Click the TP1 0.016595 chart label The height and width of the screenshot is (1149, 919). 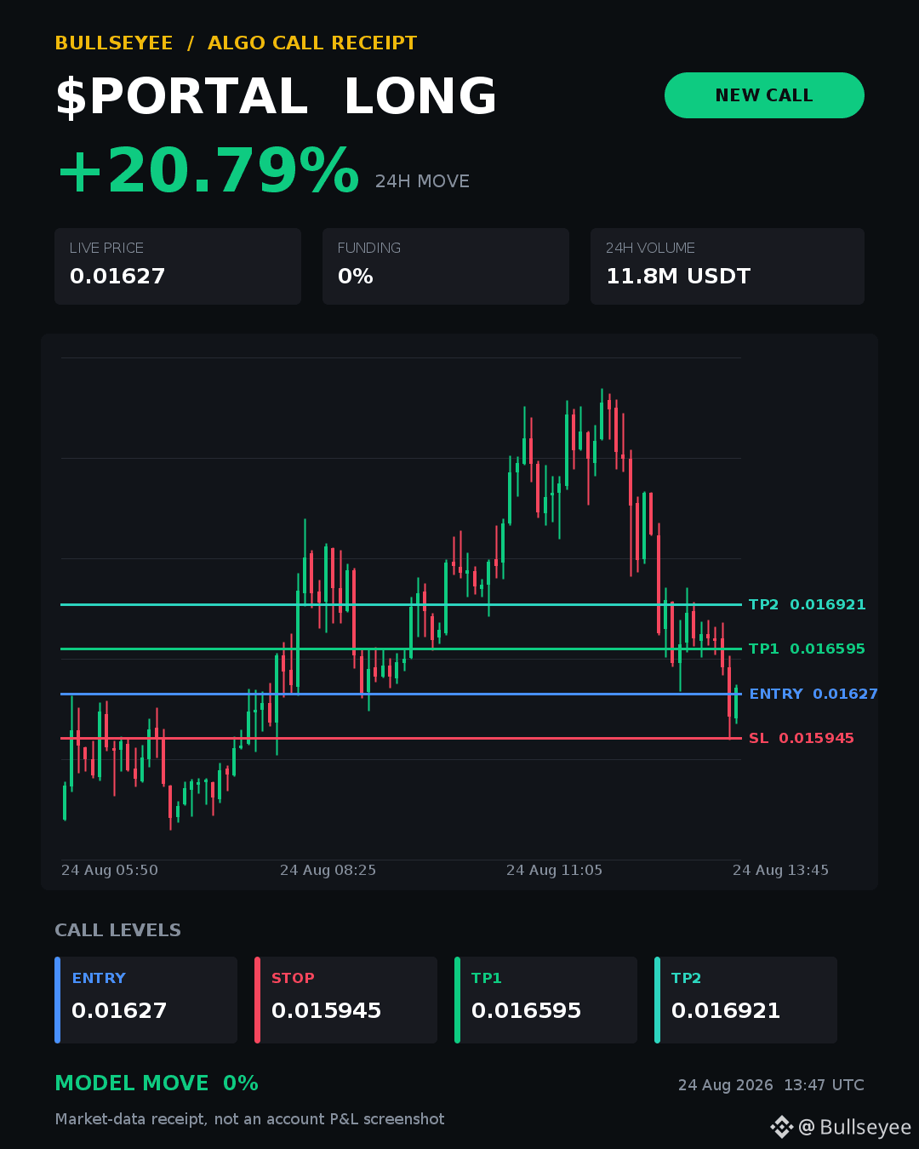click(x=807, y=649)
